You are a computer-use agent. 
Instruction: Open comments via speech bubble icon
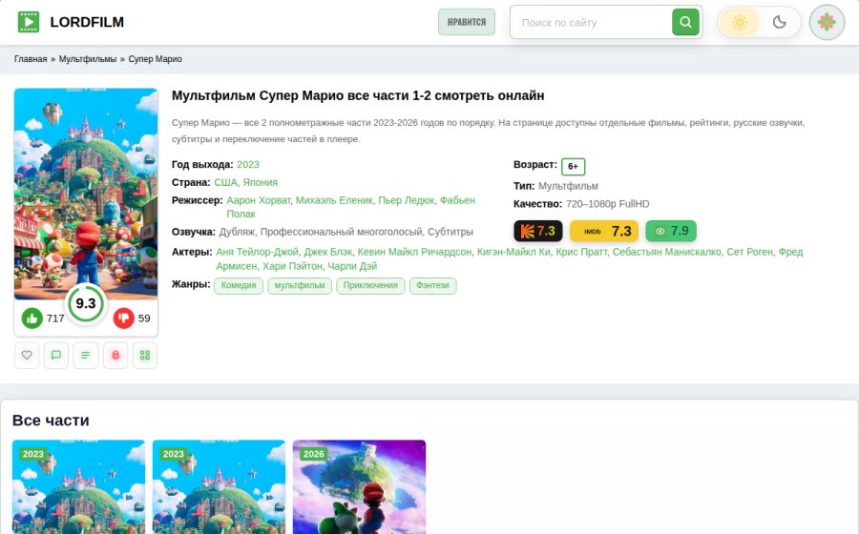click(x=56, y=355)
